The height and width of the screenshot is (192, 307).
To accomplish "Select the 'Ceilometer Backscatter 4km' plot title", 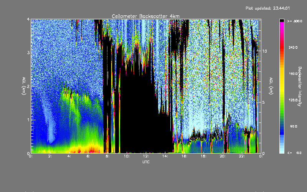I will [x=145, y=16].
